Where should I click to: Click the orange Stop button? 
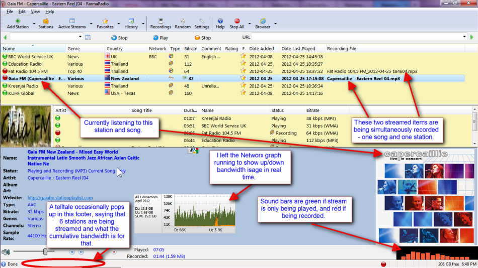click(203, 38)
